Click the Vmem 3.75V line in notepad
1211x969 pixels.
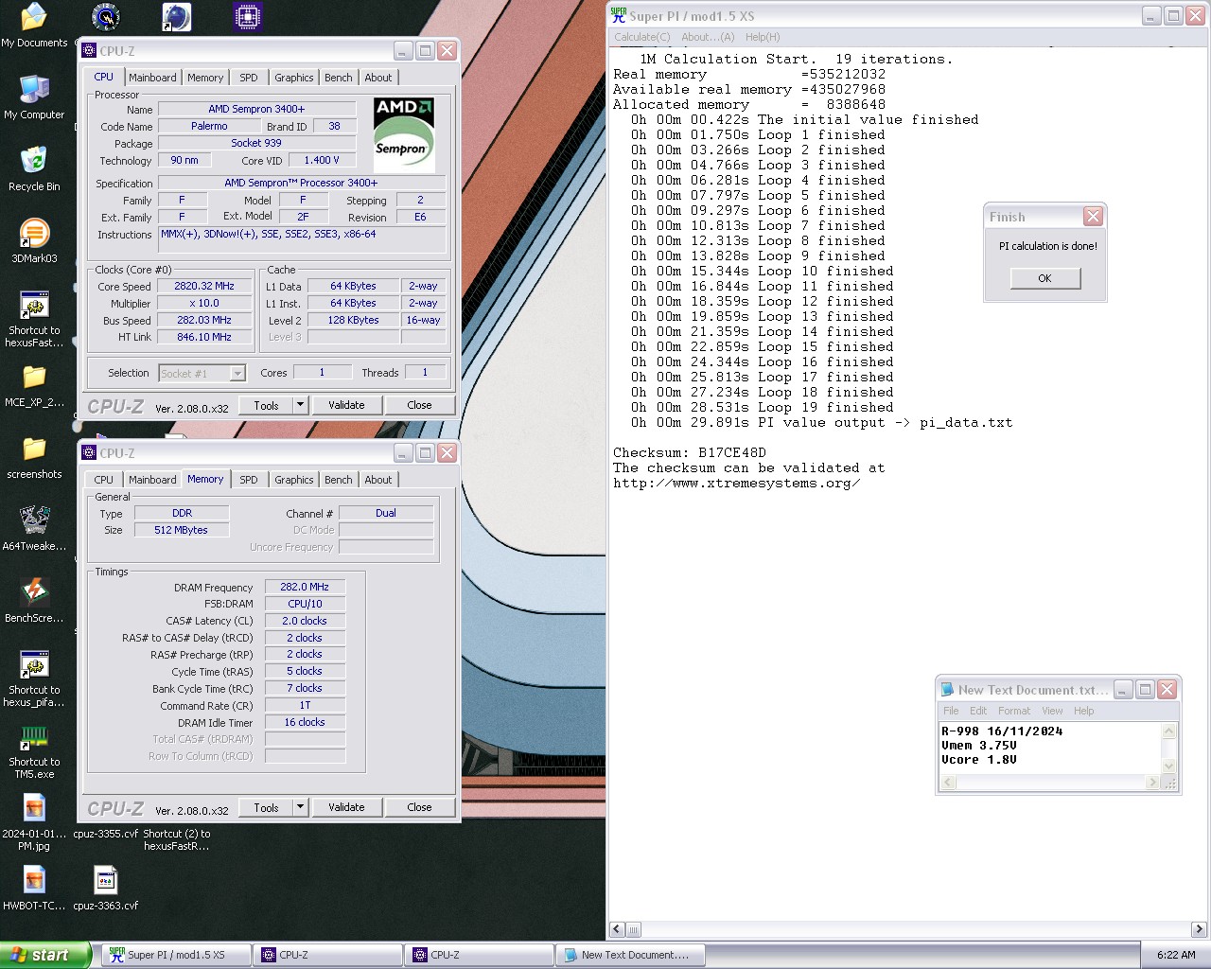pos(979,746)
